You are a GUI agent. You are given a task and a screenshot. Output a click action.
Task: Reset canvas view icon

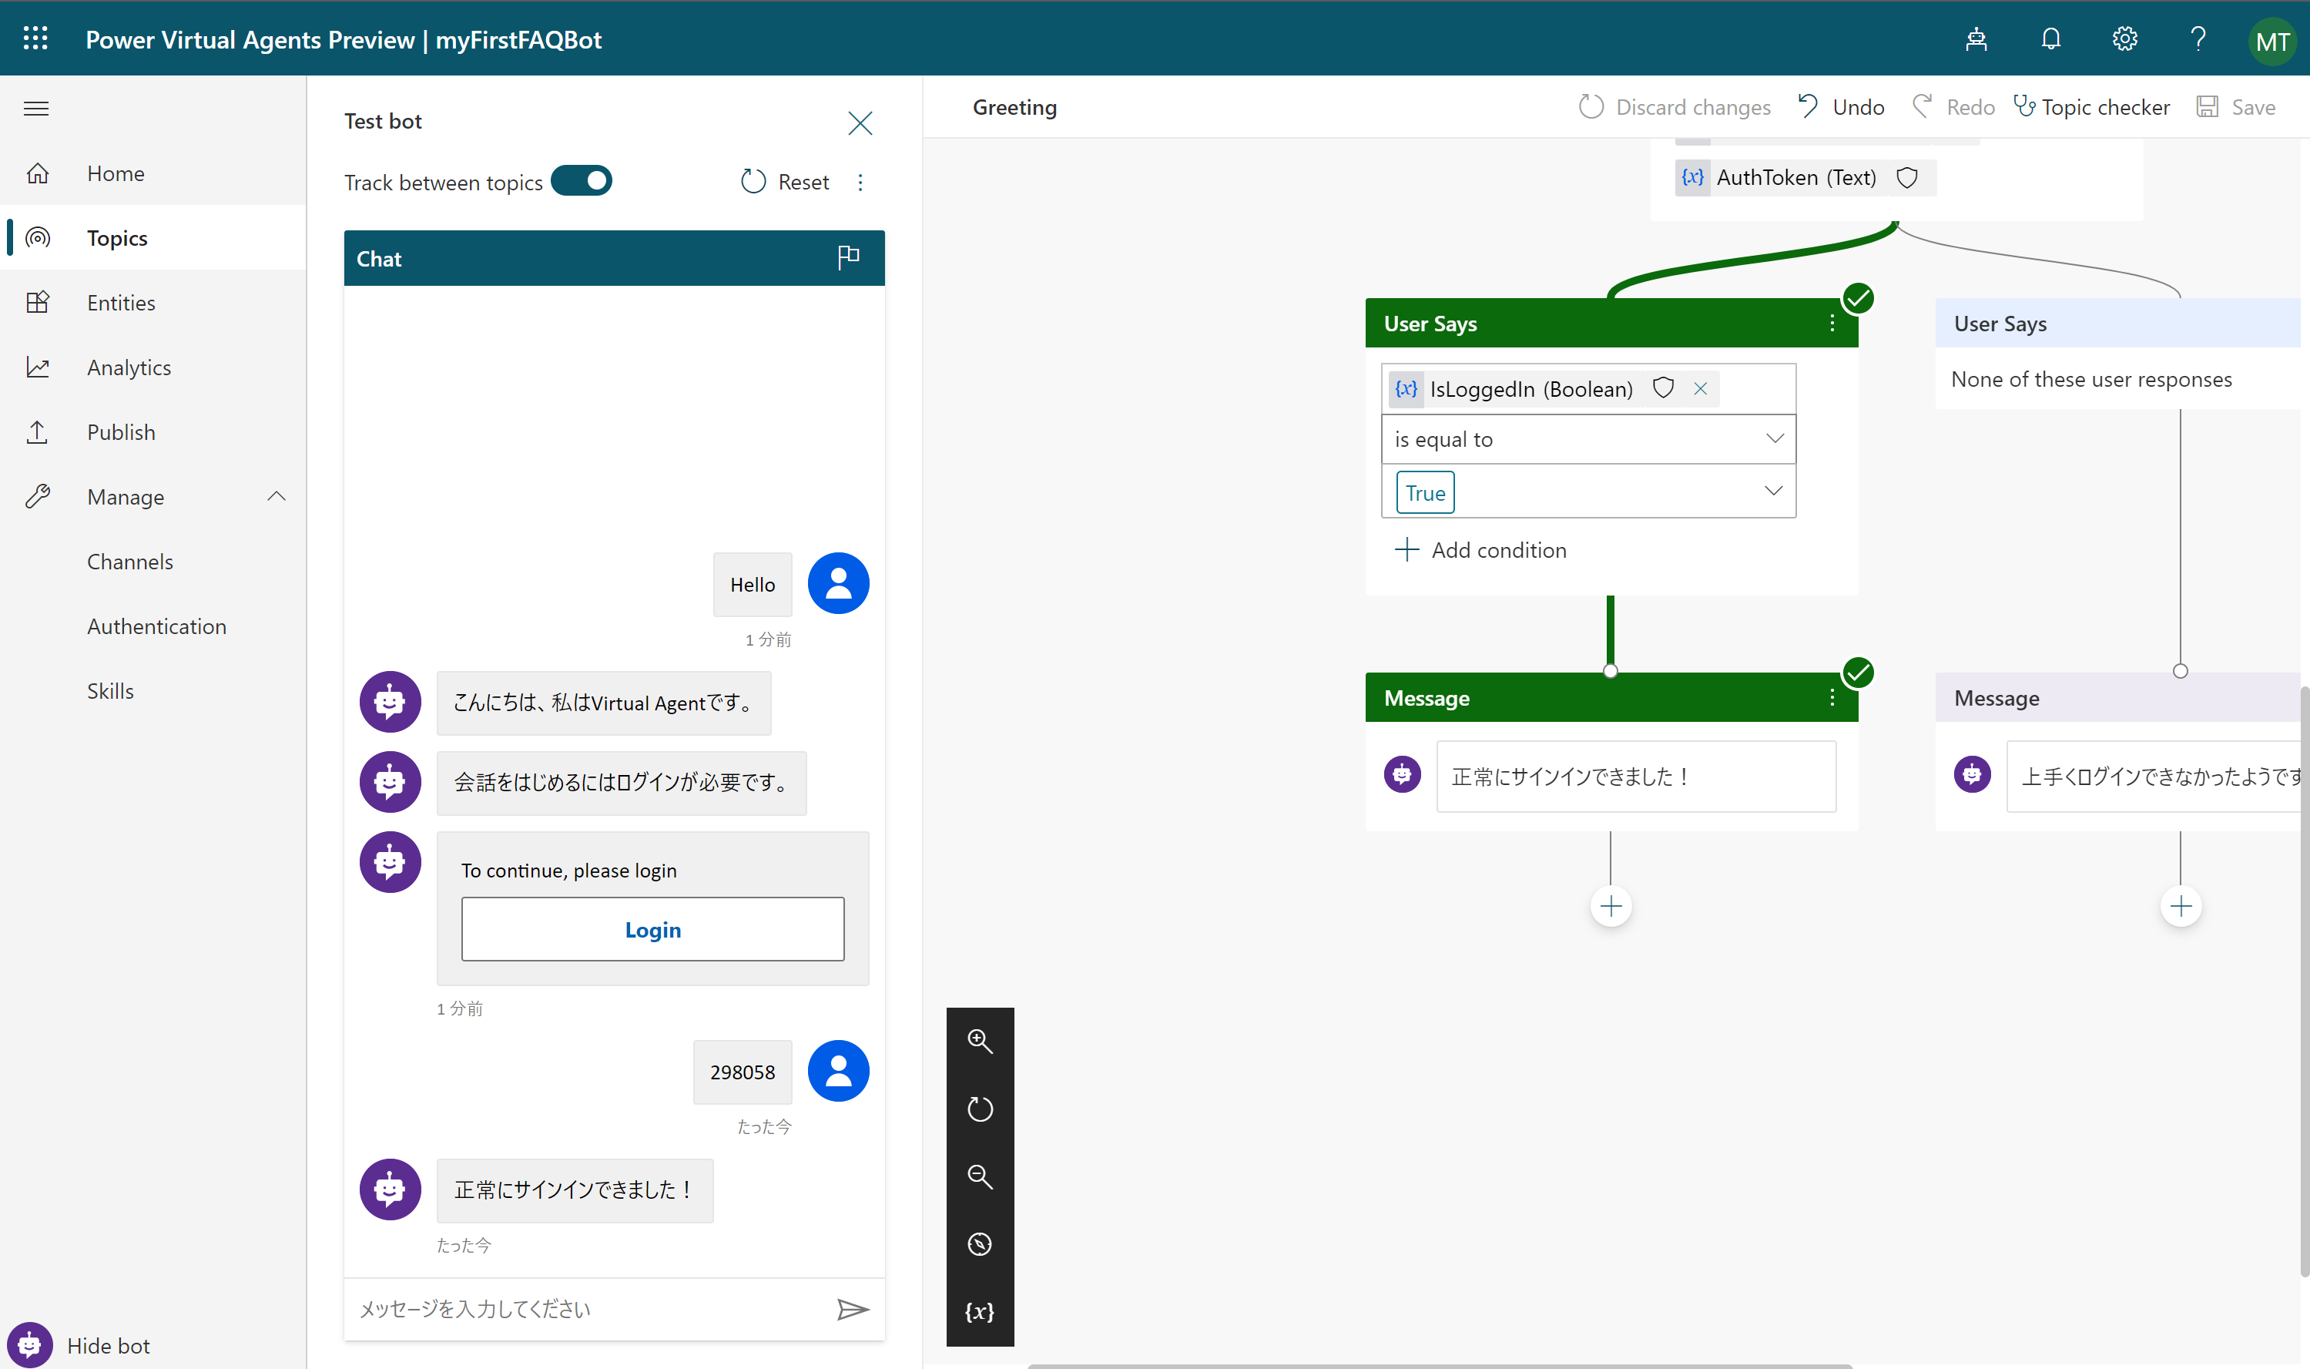point(979,1109)
